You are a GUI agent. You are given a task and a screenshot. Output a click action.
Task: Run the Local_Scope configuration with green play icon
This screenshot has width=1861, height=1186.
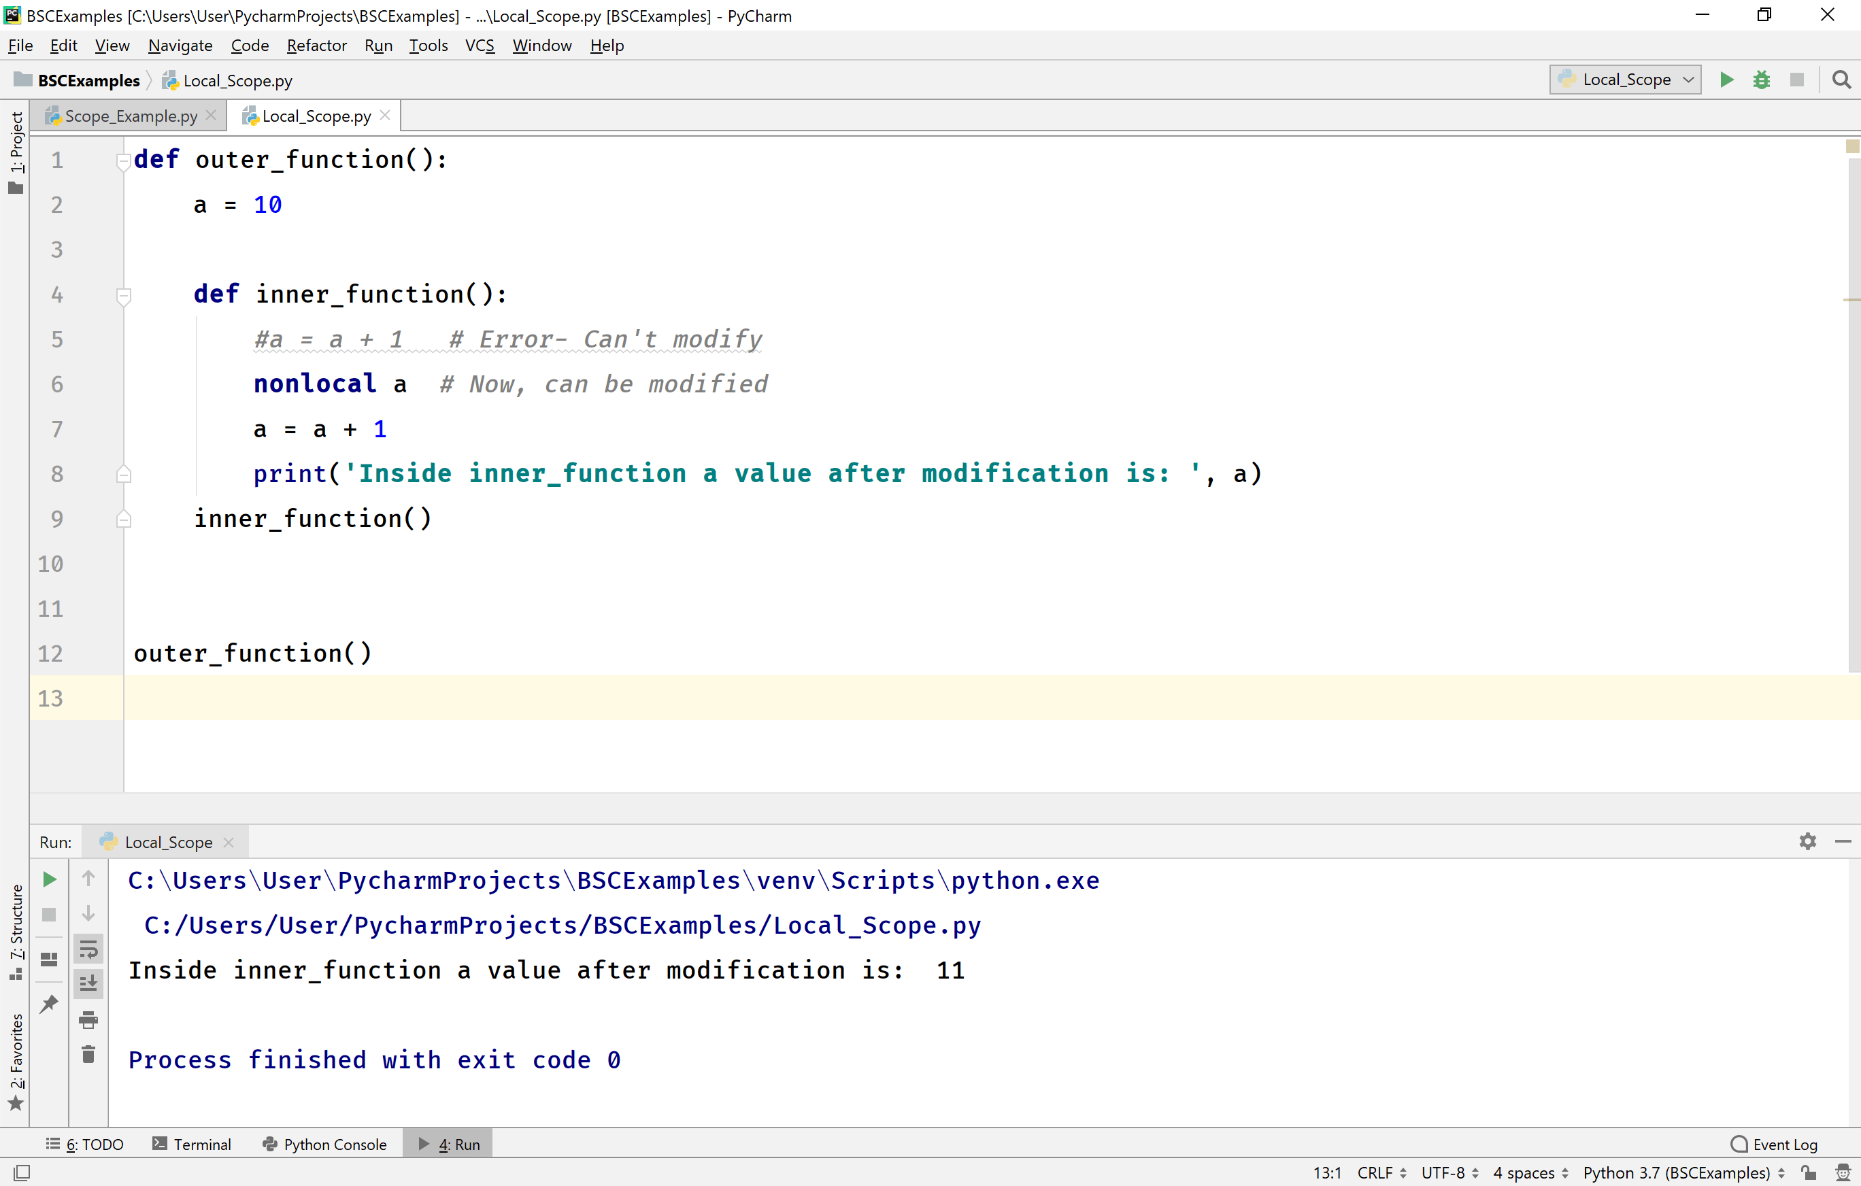point(1726,80)
